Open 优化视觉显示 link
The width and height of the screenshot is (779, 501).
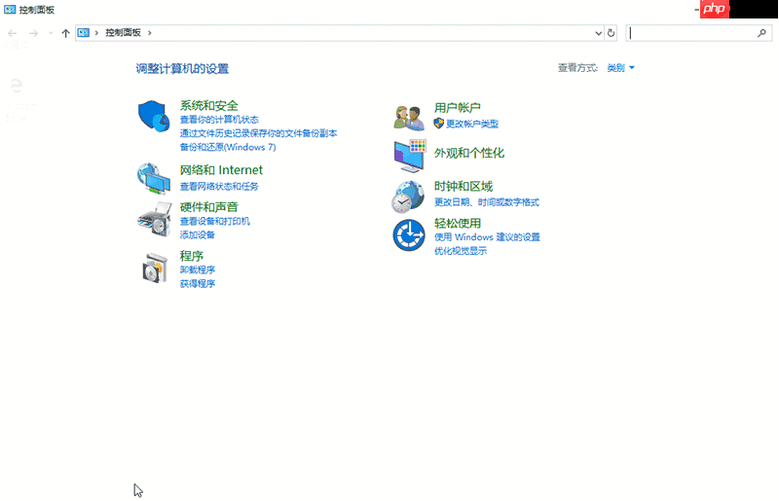tap(461, 251)
